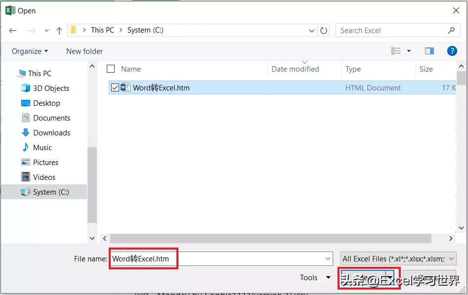Refresh the current folder view
The height and width of the screenshot is (295, 468).
coord(324,31)
